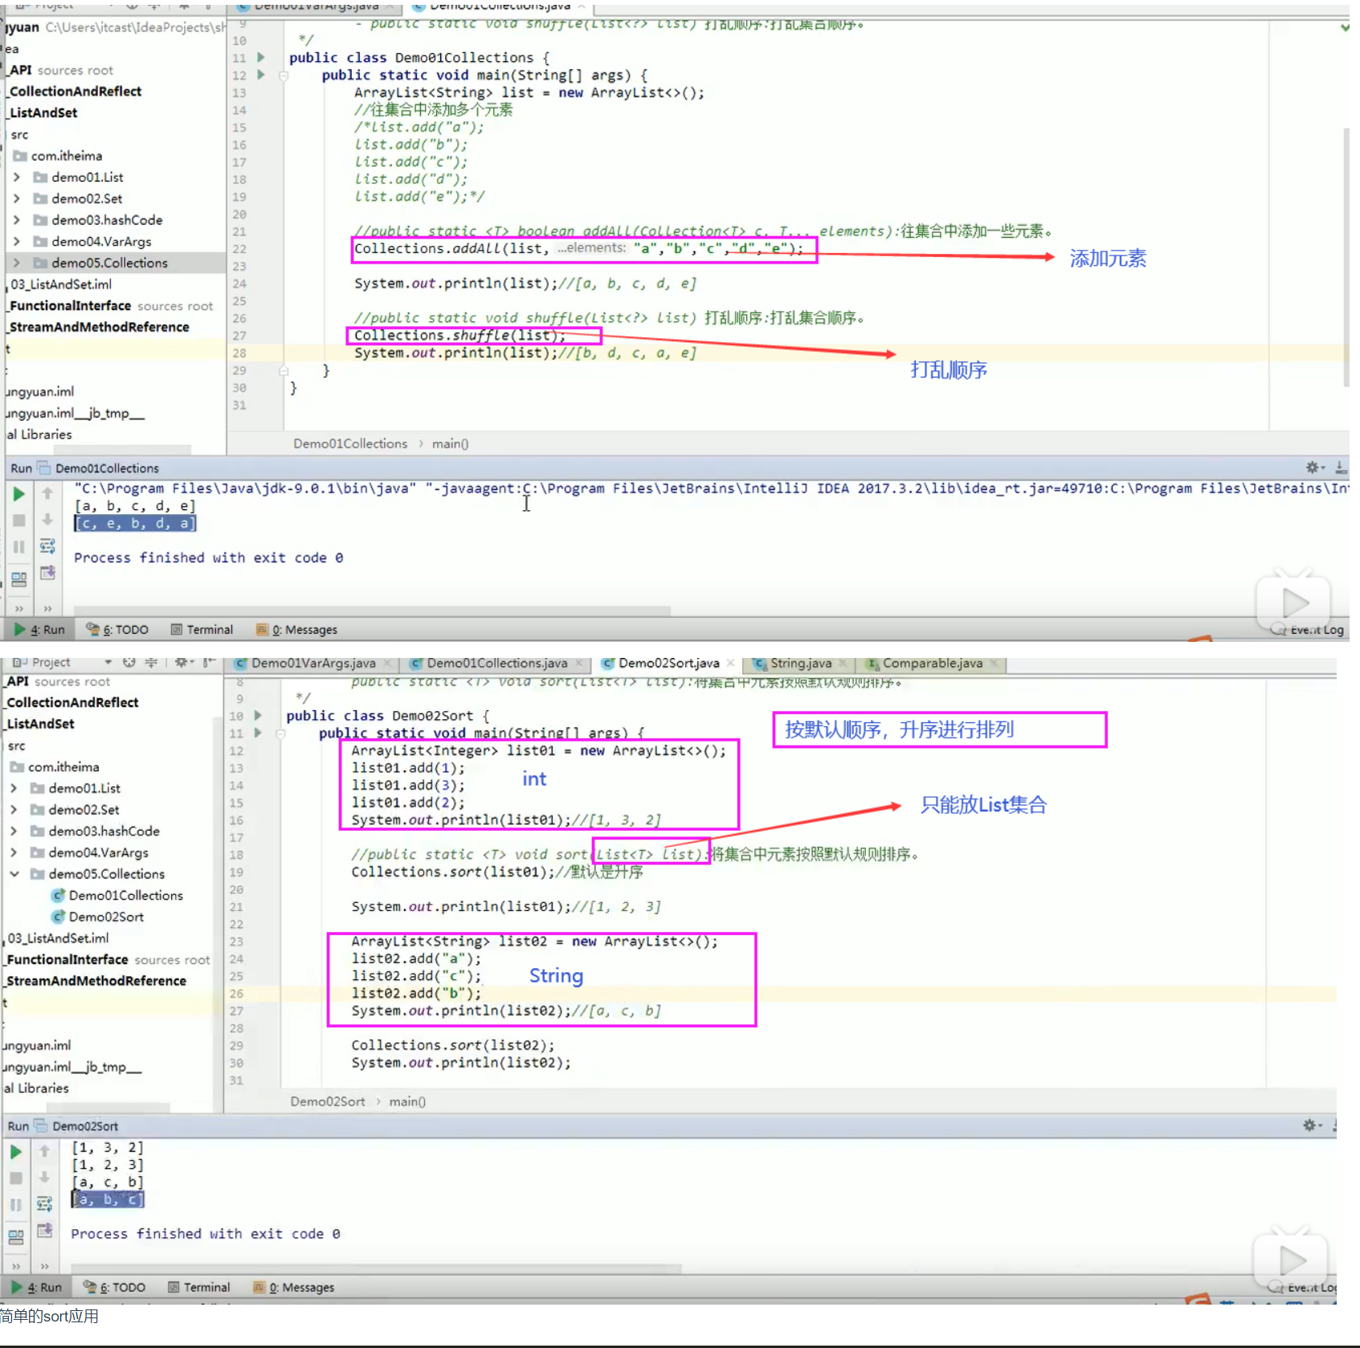Click the green Run arrow in the Demo02Sort run panel
Viewport: 1360px width, 1348px height.
pyautogui.click(x=16, y=1152)
